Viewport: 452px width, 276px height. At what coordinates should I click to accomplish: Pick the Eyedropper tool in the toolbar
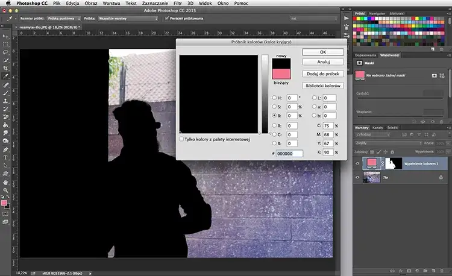5,77
